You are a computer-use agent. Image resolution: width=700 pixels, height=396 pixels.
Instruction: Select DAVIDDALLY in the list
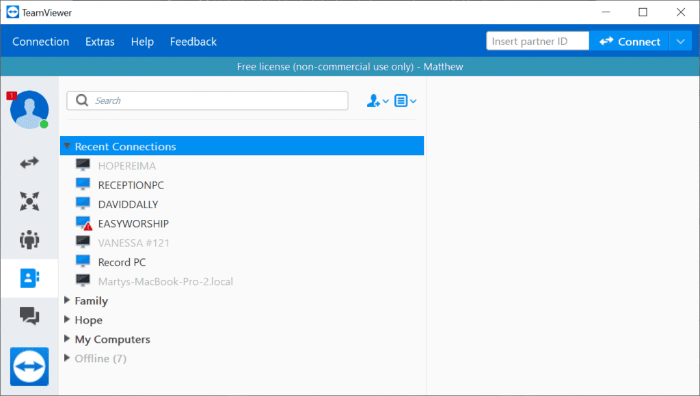click(128, 204)
